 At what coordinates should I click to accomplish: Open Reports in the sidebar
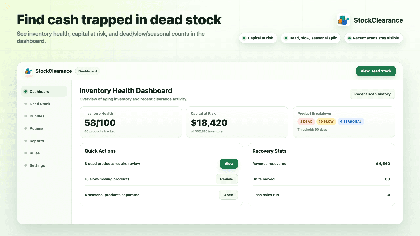point(44,141)
